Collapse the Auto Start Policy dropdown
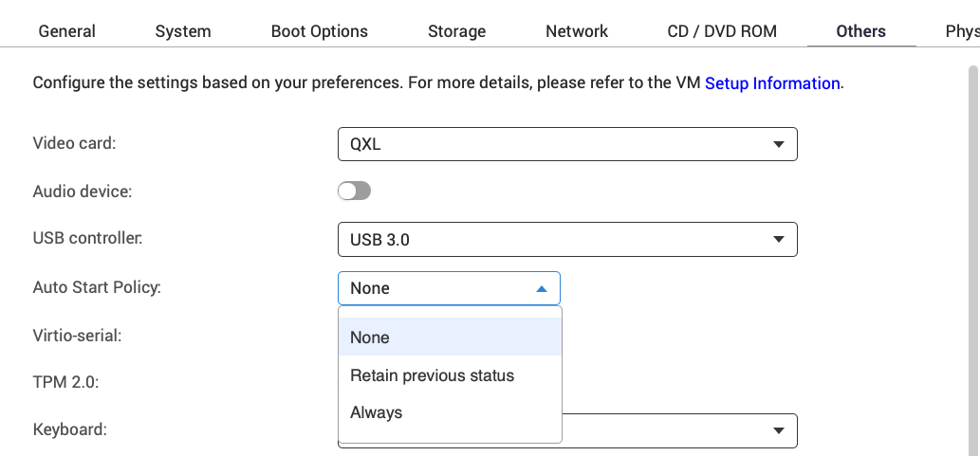The width and height of the screenshot is (980, 456). coord(541,288)
